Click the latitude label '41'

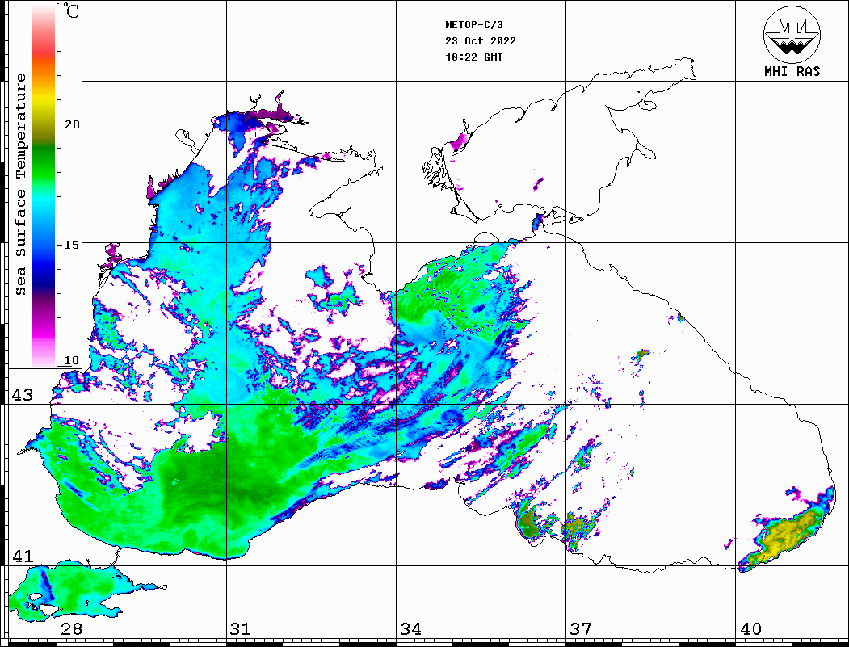pos(23,557)
